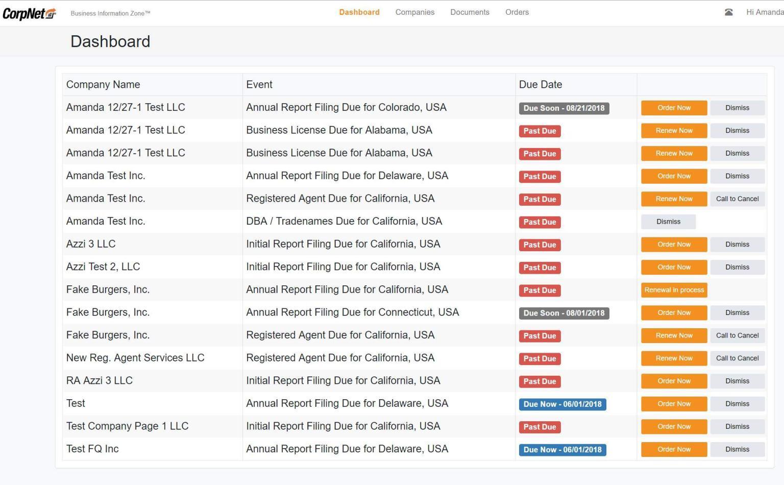Renew New Reg. Agent Services LLC agent
The image size is (784, 485).
tap(674, 358)
